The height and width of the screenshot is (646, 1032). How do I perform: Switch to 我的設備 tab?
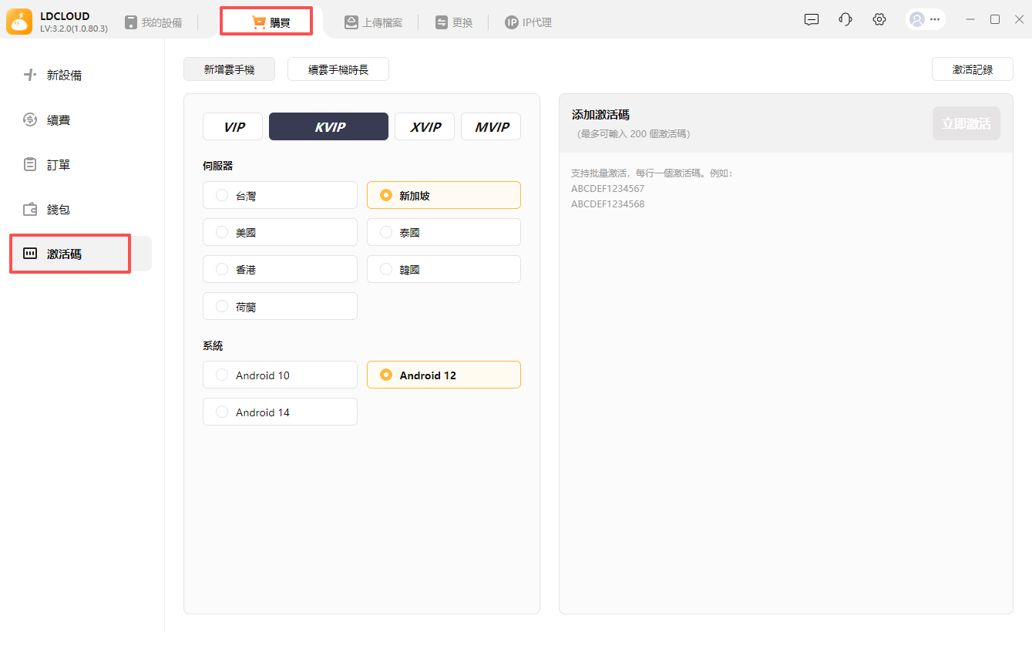153,22
